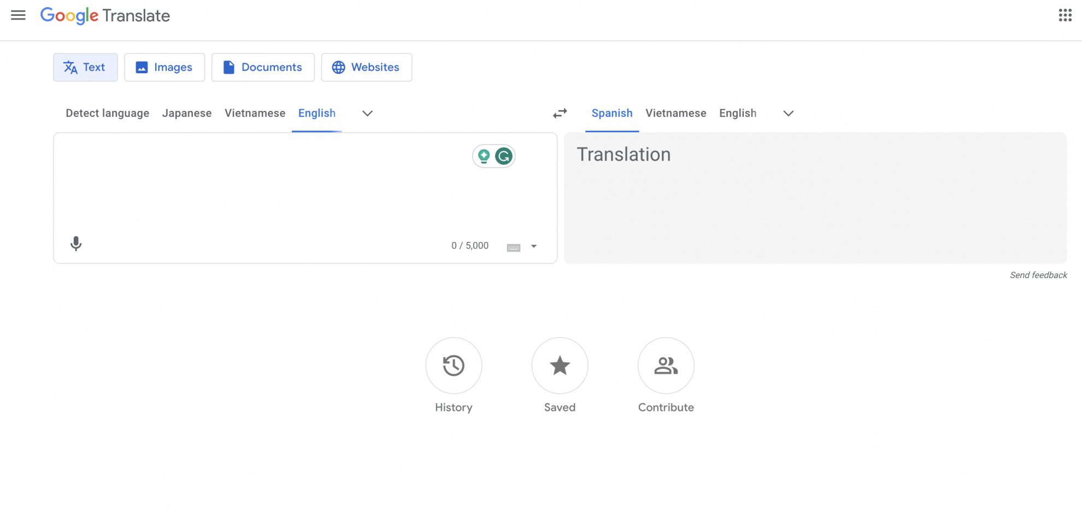Viewport: 1082px width, 507px height.
Task: Select Japanese as the source language
Action: [187, 113]
